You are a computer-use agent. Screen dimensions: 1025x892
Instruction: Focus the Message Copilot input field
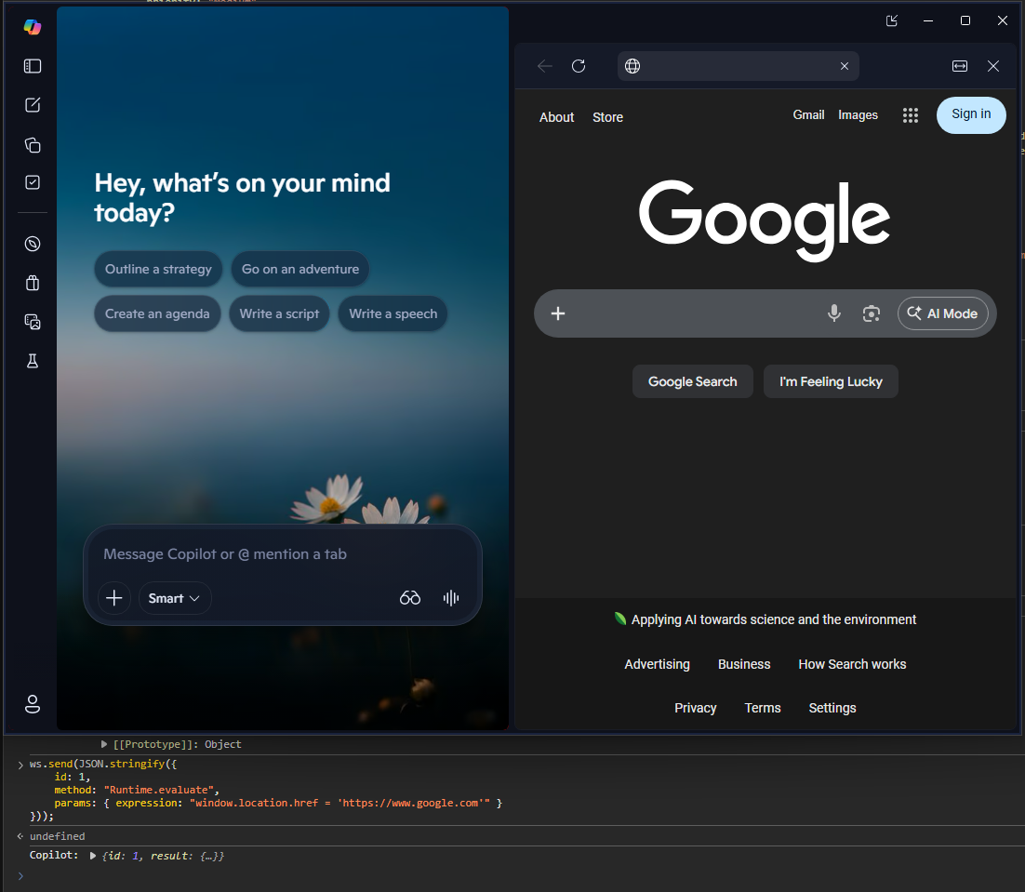pyautogui.click(x=283, y=554)
